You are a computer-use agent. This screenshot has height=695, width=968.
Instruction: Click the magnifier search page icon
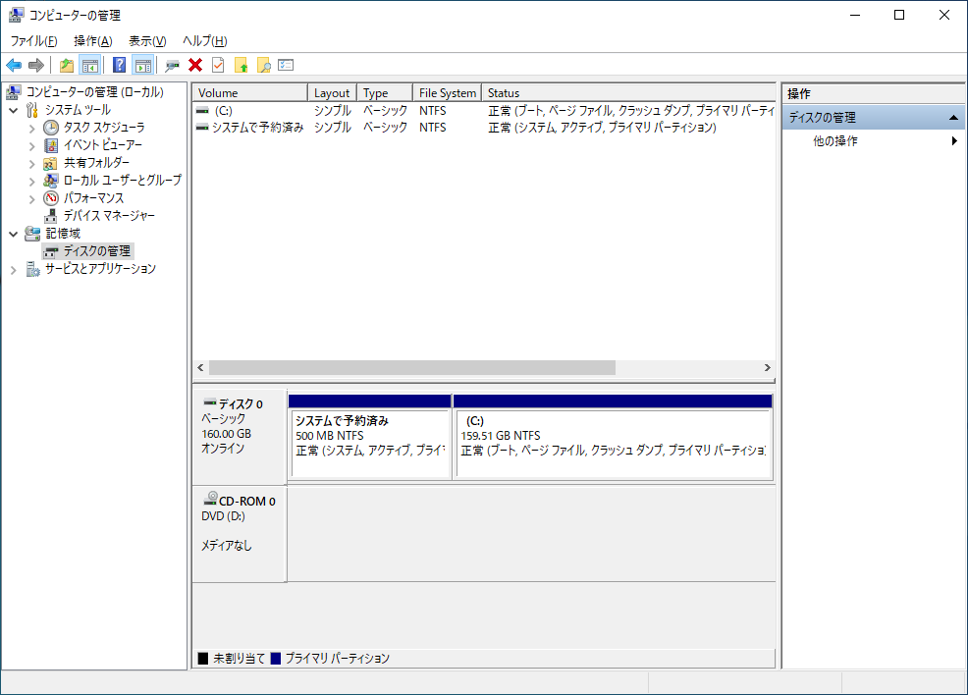point(264,65)
